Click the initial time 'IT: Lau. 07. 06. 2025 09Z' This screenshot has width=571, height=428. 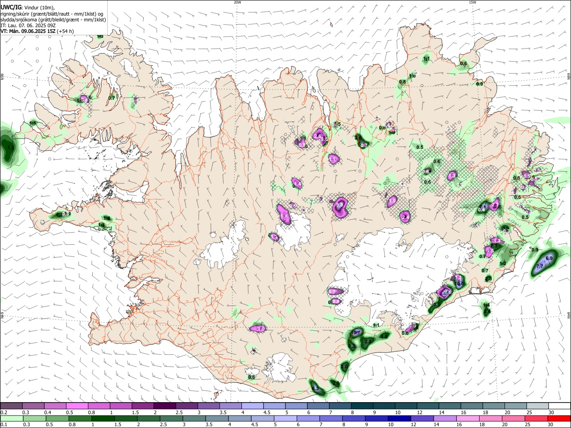click(29, 25)
